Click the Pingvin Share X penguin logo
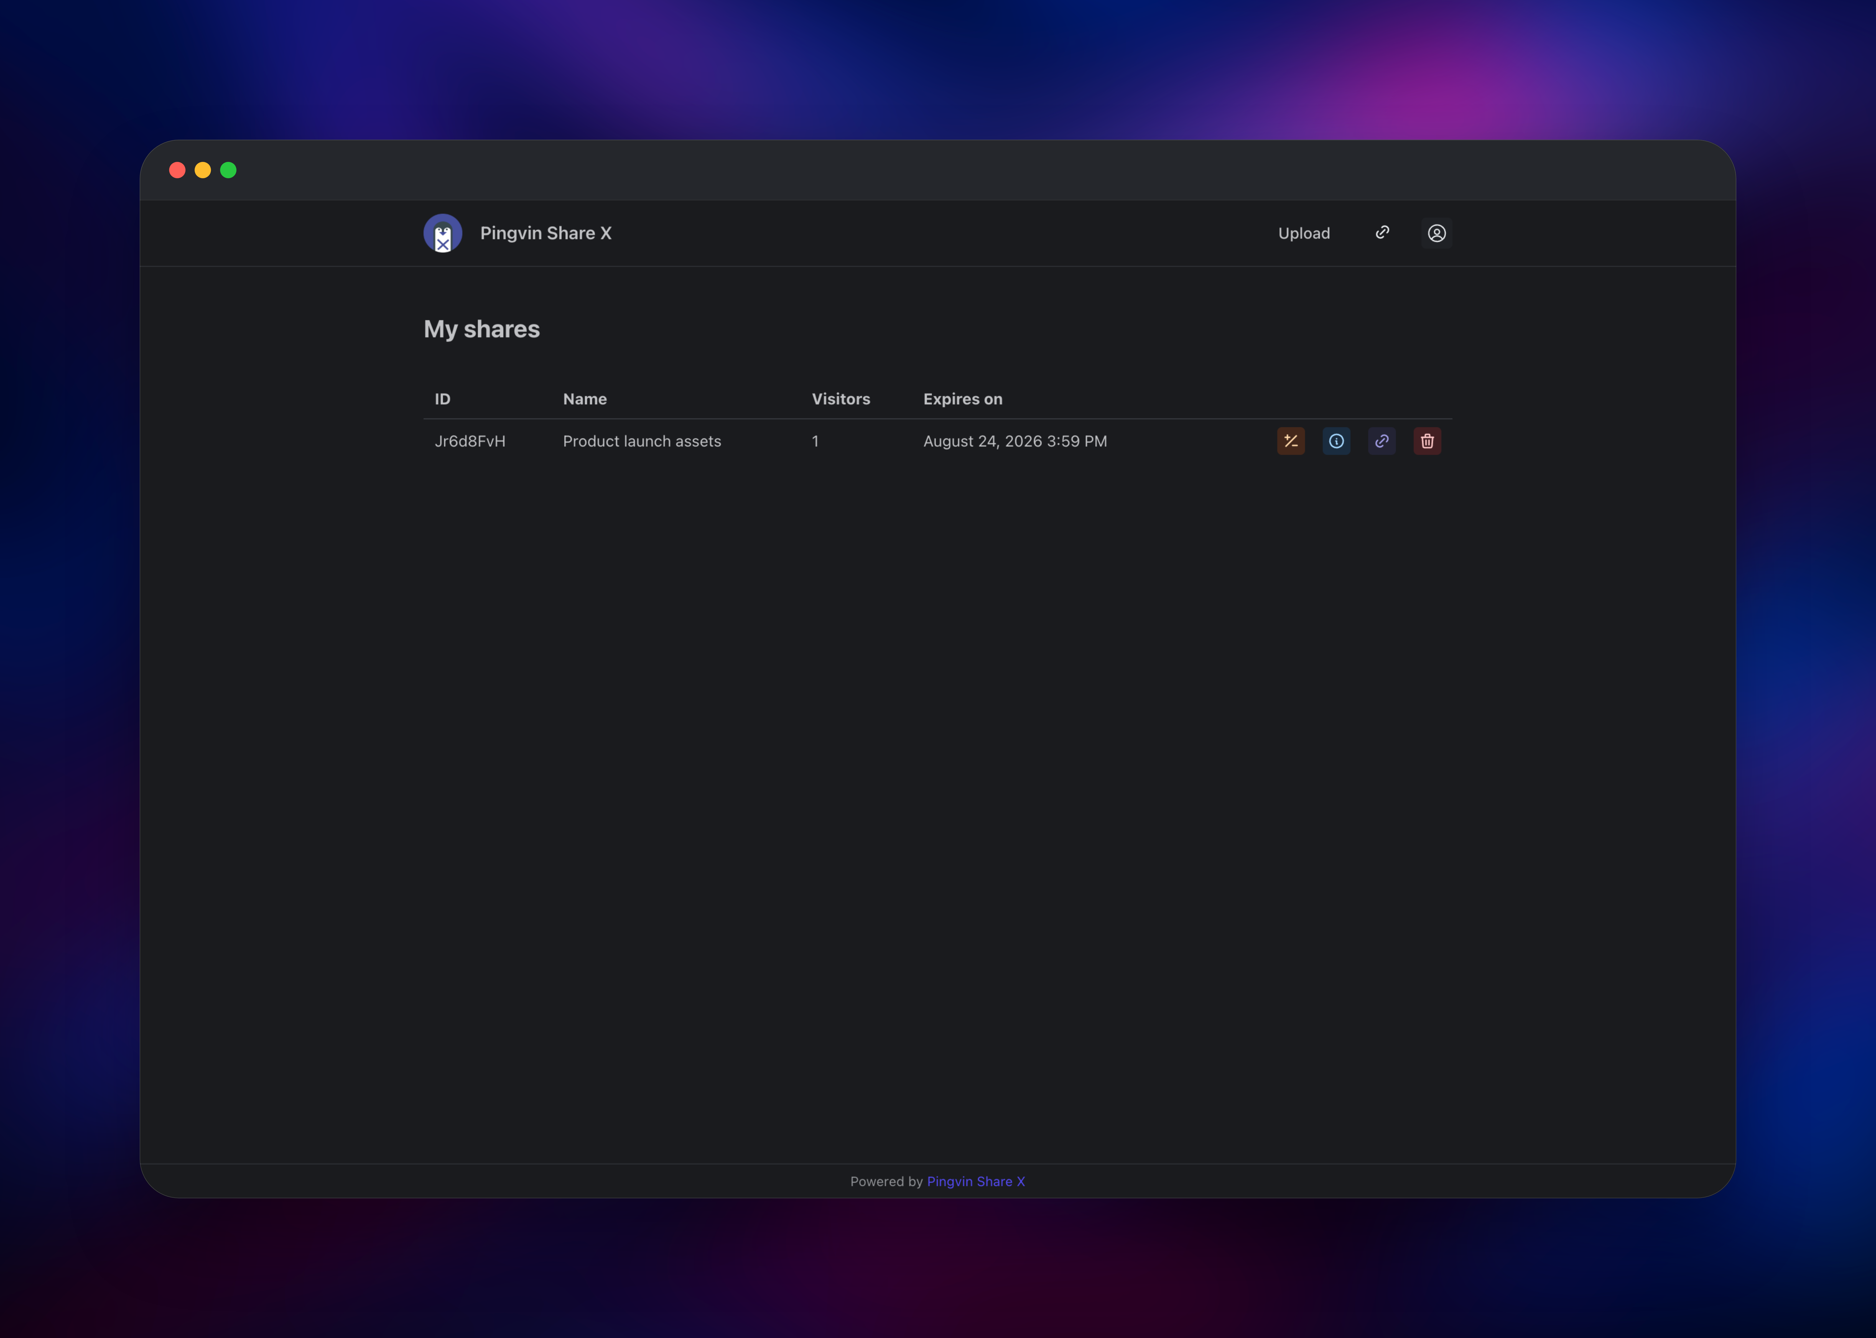1876x1338 pixels. [442, 233]
